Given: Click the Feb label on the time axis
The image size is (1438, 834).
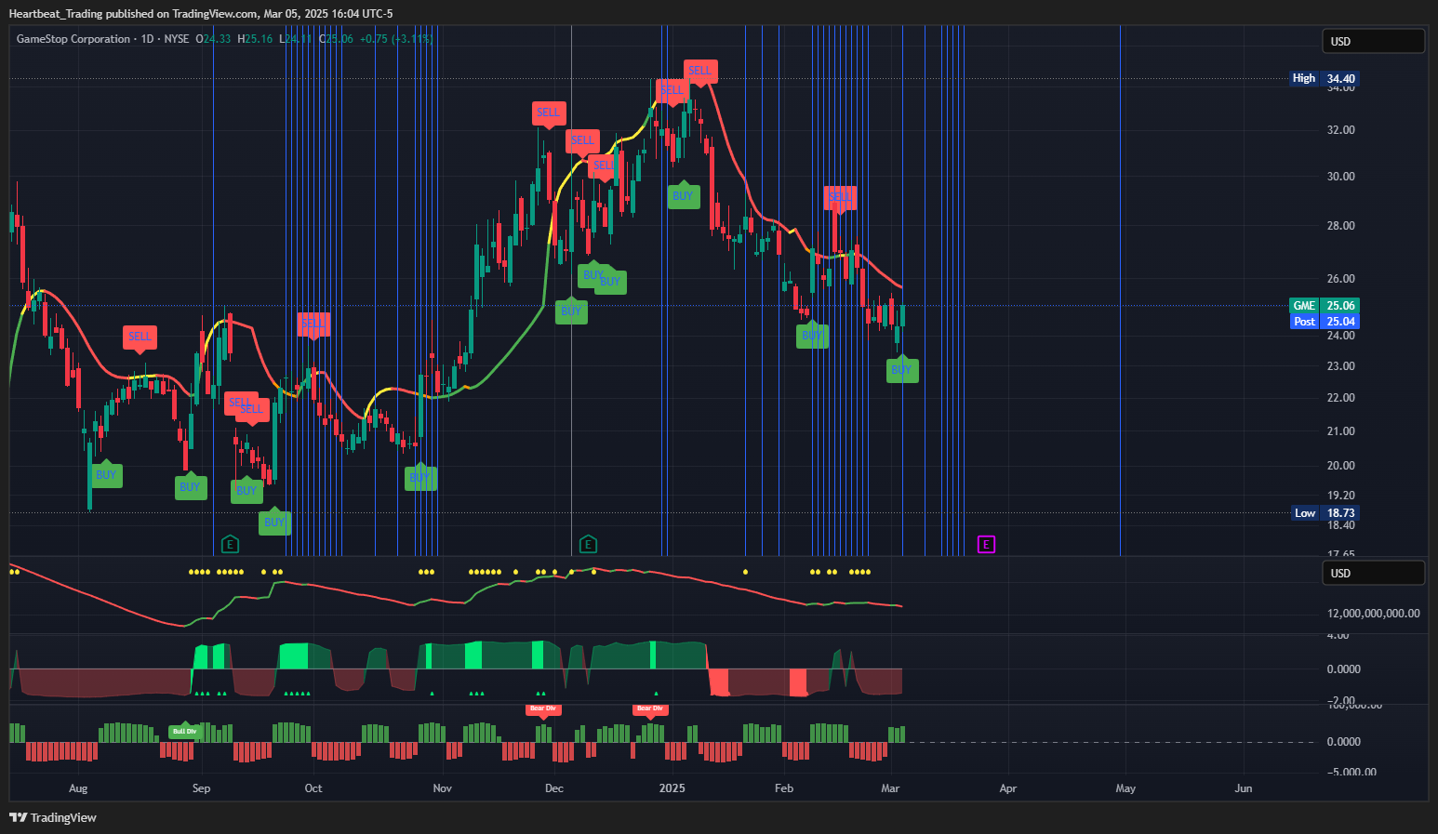Looking at the screenshot, I should [x=784, y=788].
